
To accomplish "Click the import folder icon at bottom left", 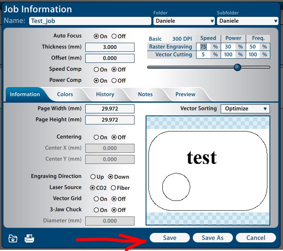I will (x=13, y=238).
